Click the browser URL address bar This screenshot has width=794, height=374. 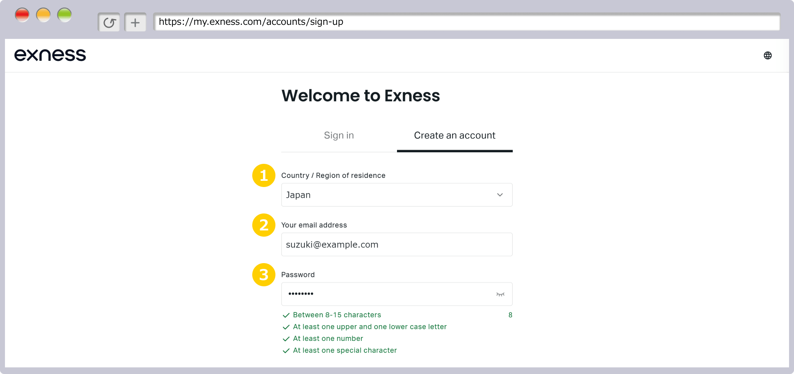pos(466,22)
